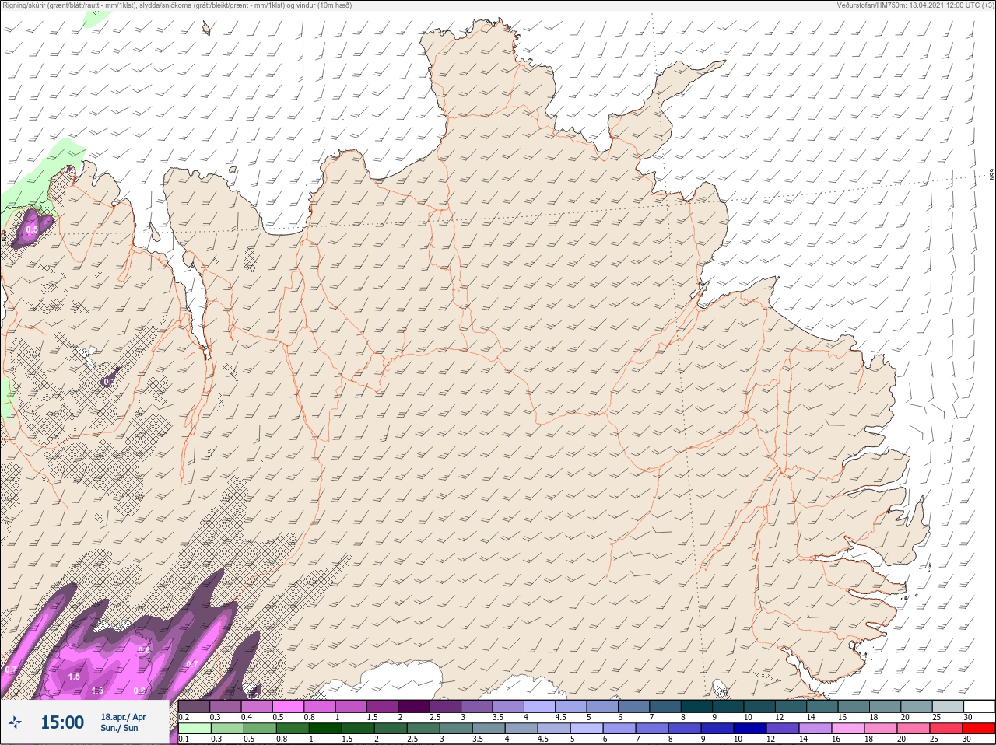
Task: Pick the dark teal 9–10 upper legend swatch
Action: tap(728, 706)
